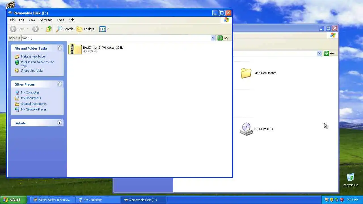Click the Forward arrow button
This screenshot has width=363, height=204.
pyautogui.click(x=35, y=29)
